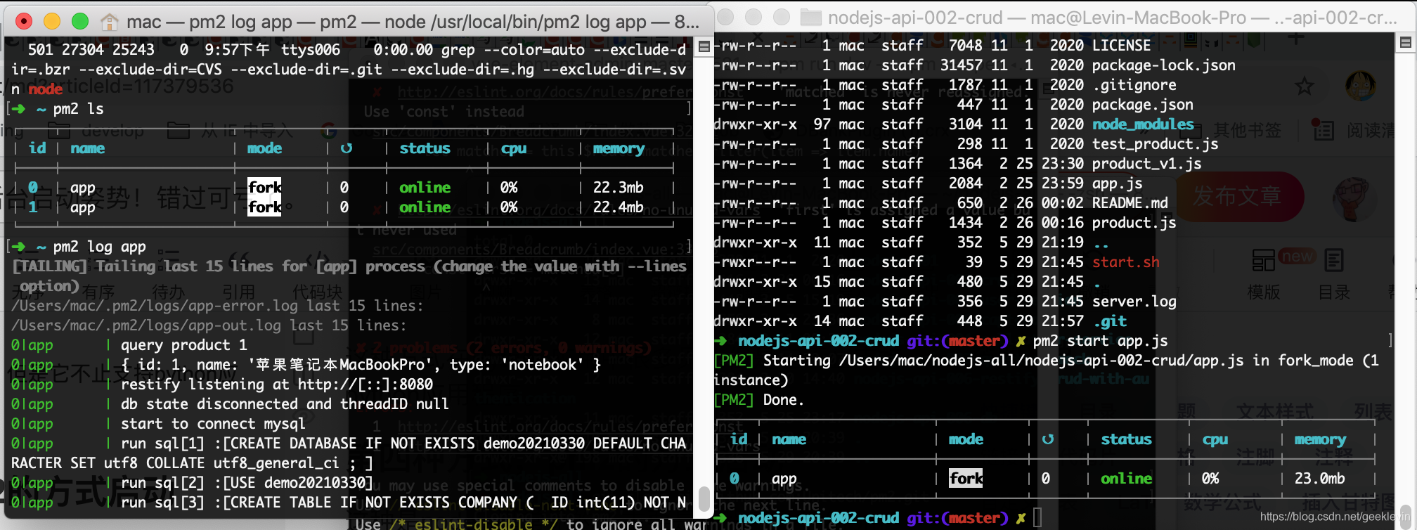Viewport: 1417px width, 530px height.
Task: Click '.git' directory in file listing
Action: 1109,321
